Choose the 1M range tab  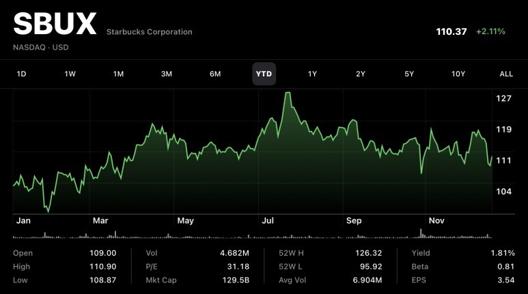pyautogui.click(x=118, y=74)
